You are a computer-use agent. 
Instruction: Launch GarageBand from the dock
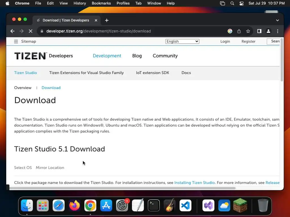point(170,205)
